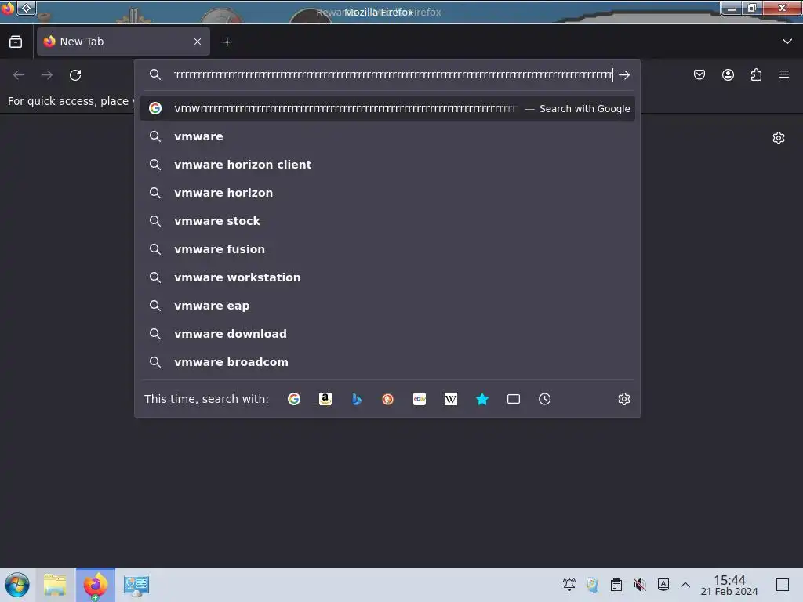
Task: Choose 'vmware horizon' suggestion
Action: 387,193
